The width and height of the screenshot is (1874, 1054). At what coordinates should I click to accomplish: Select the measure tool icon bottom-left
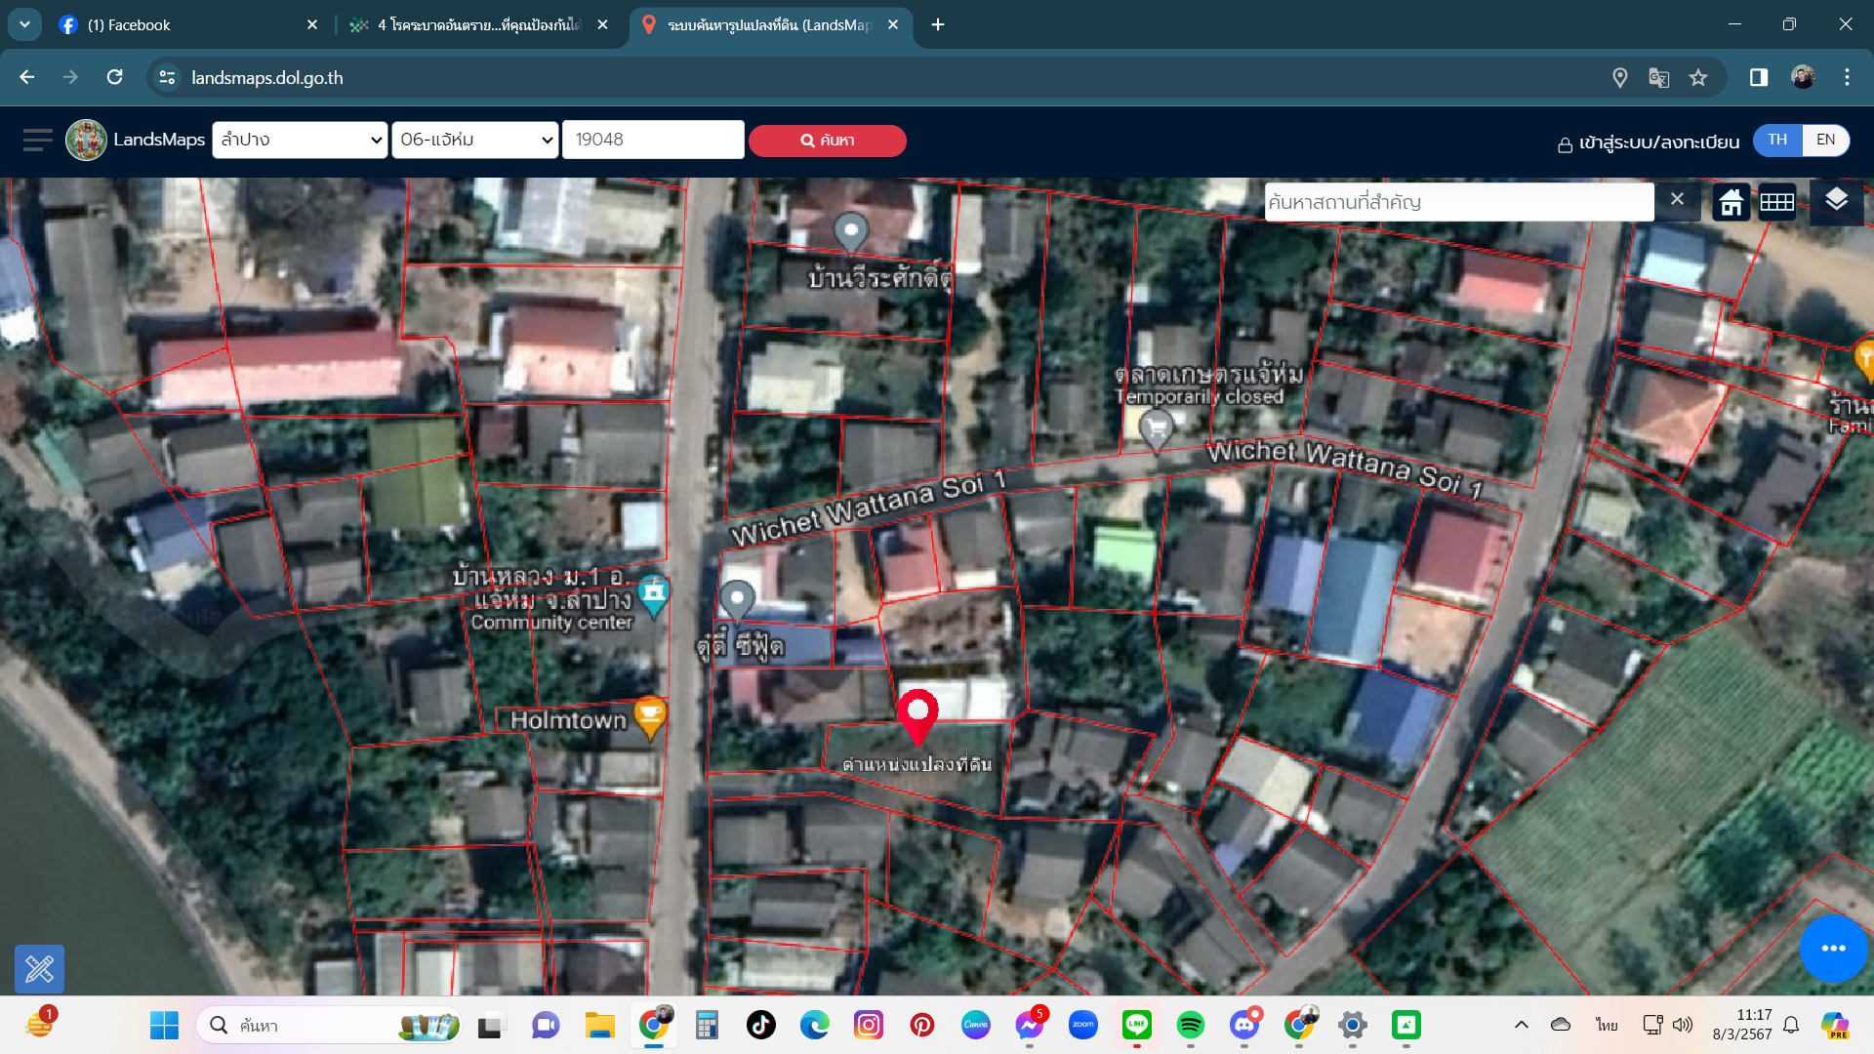(x=39, y=969)
